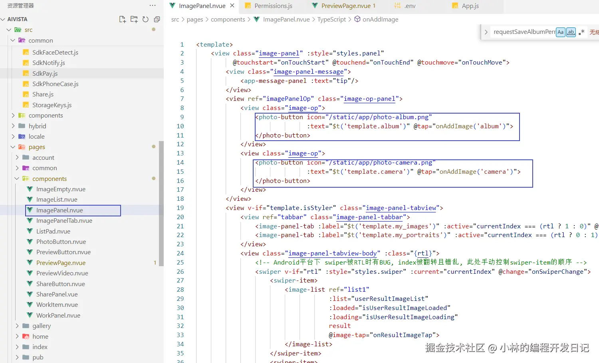Create a new file in the explorer

point(123,19)
